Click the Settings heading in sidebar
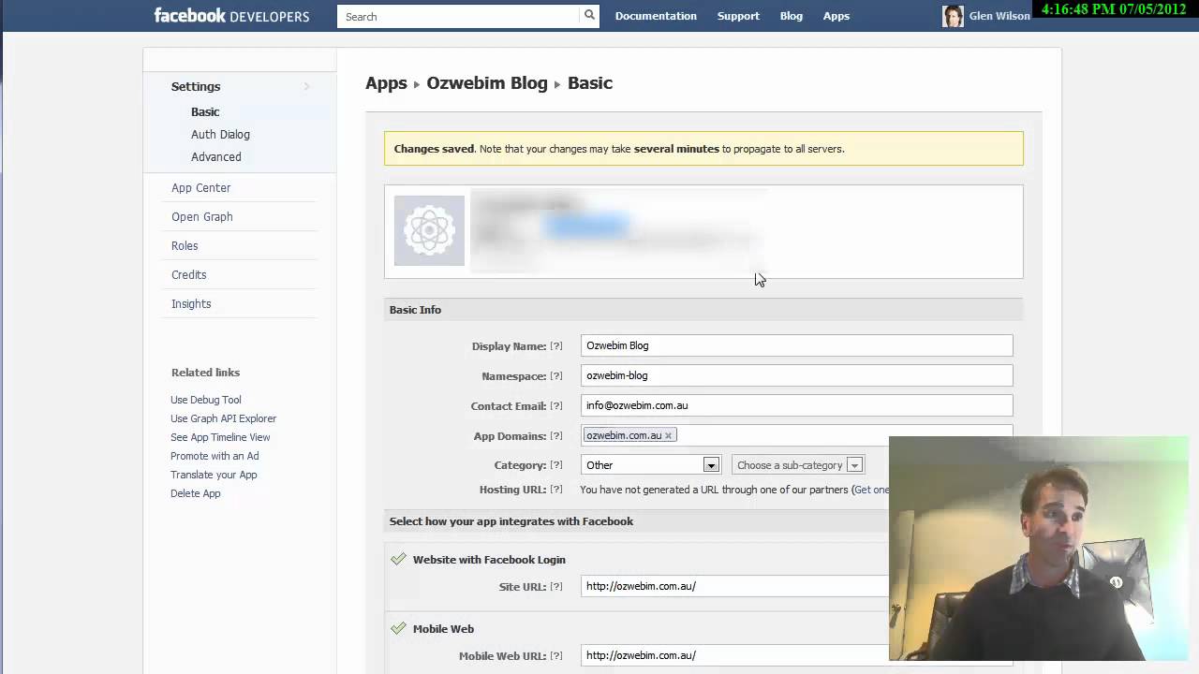 click(x=196, y=86)
